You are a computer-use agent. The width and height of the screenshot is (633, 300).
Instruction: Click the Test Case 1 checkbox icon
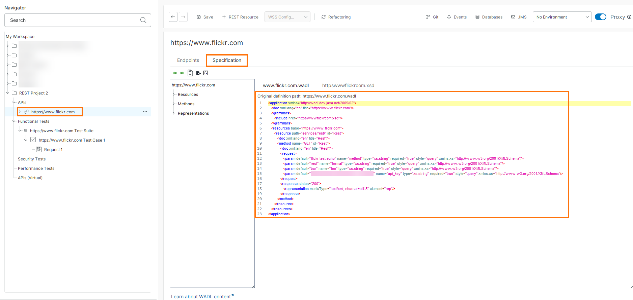click(x=33, y=140)
